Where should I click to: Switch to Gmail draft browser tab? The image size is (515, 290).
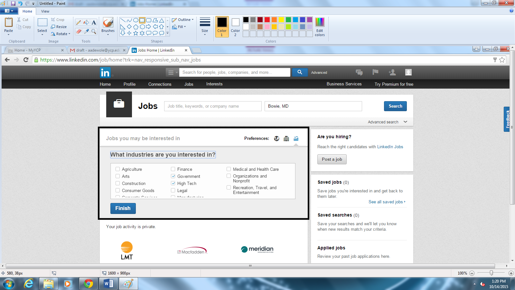(98, 50)
